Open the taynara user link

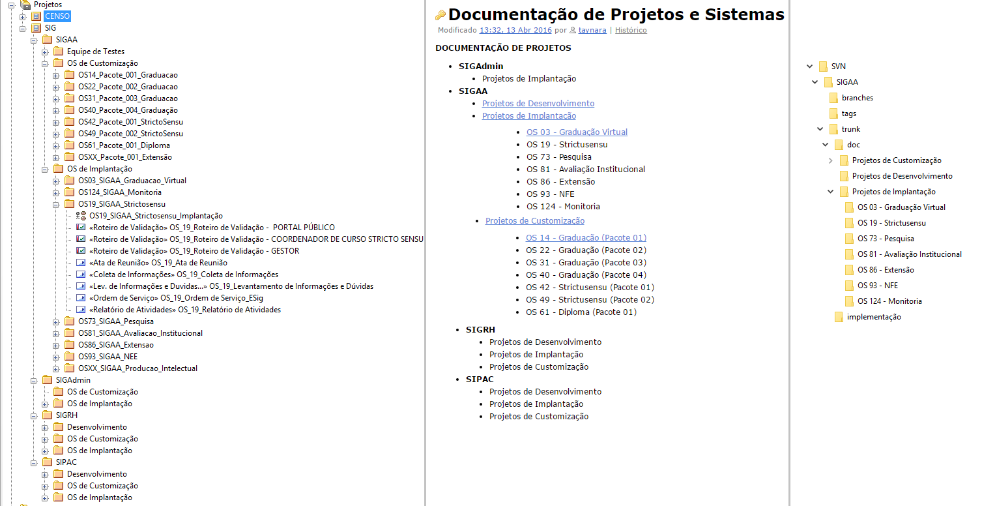point(592,30)
